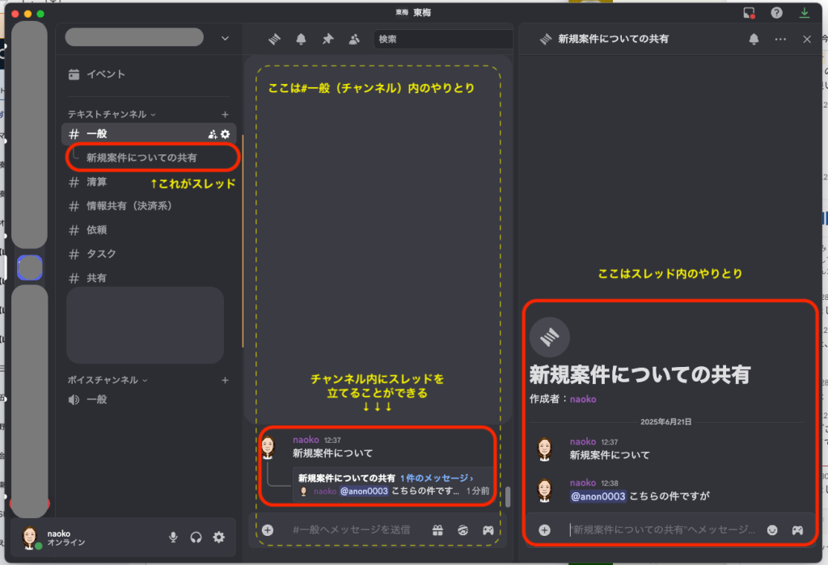
Task: Open gift icon in channel message bar
Action: 437,530
